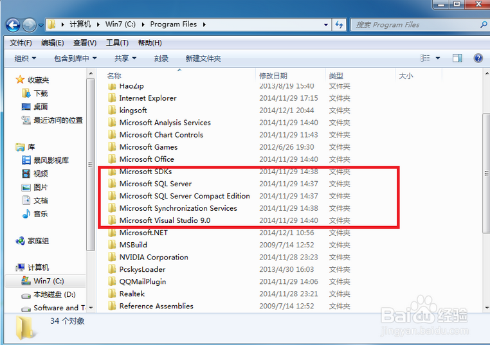
Task: Open the 视频 library
Action: coord(41,174)
